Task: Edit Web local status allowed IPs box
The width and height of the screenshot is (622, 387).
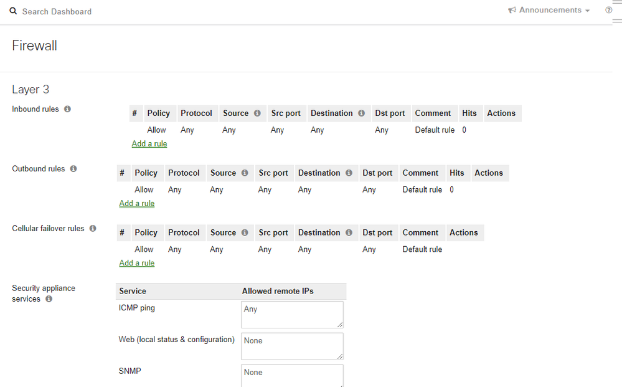Action: pyautogui.click(x=291, y=346)
